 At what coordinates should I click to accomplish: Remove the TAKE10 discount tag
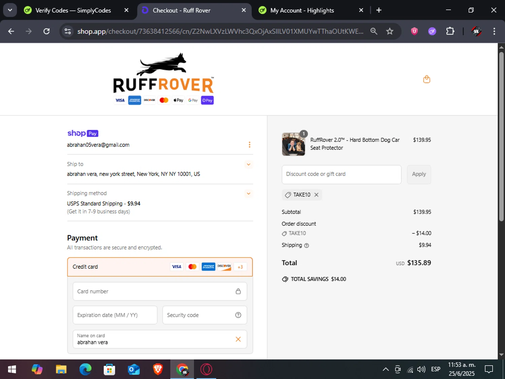coord(316,195)
